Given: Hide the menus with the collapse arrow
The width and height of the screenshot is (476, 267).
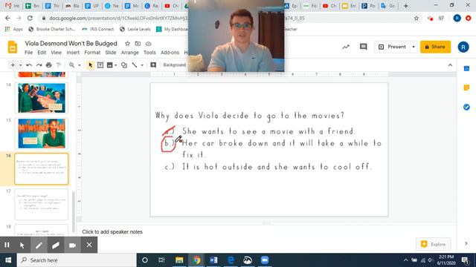Looking at the screenshot, I should pyautogui.click(x=450, y=65).
